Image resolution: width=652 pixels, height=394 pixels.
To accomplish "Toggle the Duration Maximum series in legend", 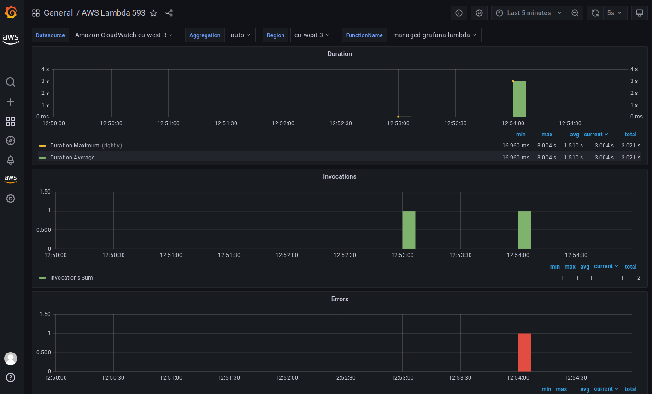I will (75, 146).
